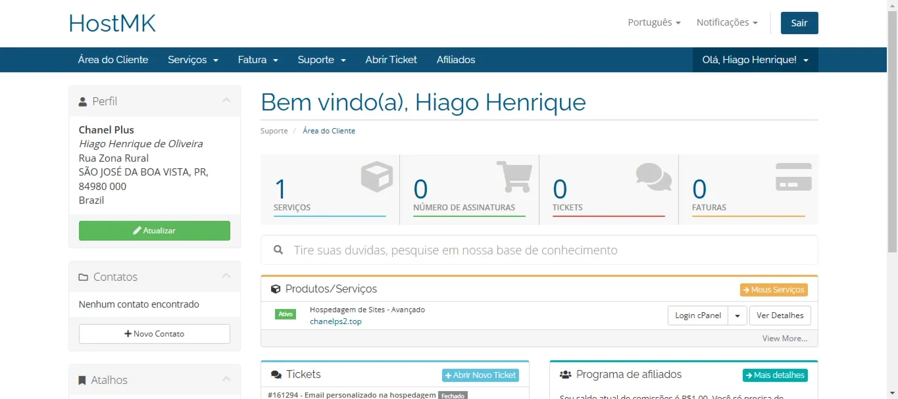898x399 pixels.
Task: Click the shopping cart assinaturas icon
Action: click(x=514, y=176)
